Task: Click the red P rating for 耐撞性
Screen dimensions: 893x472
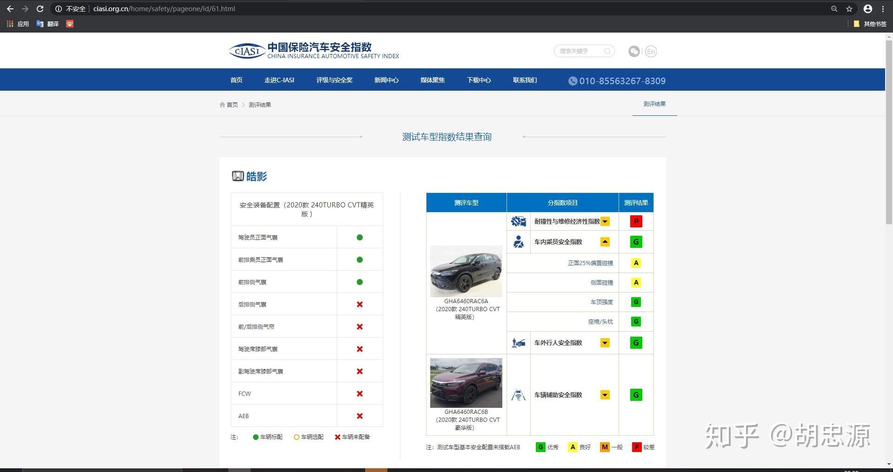Action: 636,221
